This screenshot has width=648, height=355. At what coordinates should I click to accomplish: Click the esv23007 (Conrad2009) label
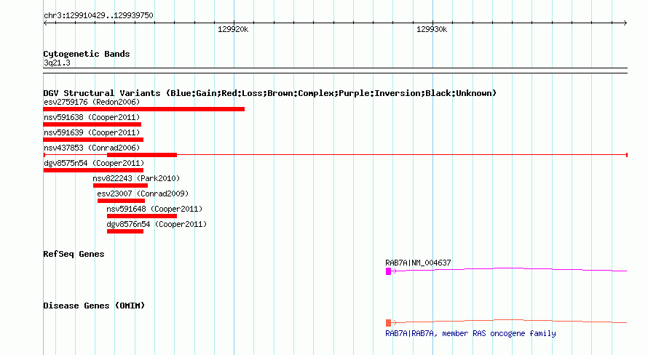[143, 194]
